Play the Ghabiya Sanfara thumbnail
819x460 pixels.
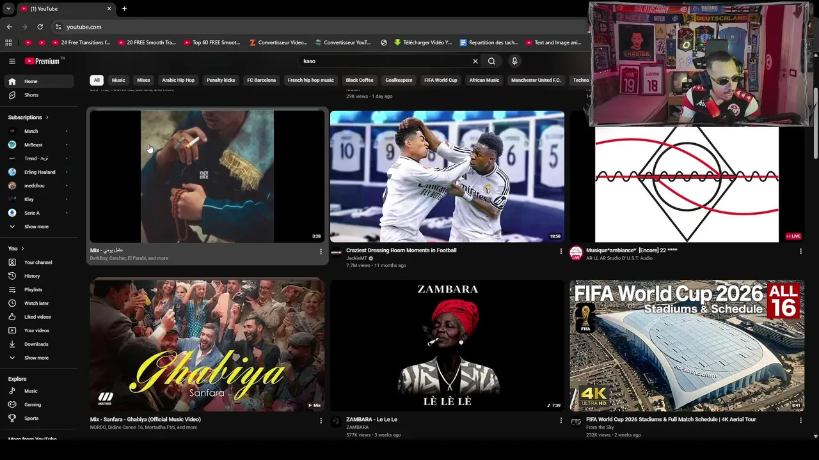207,345
